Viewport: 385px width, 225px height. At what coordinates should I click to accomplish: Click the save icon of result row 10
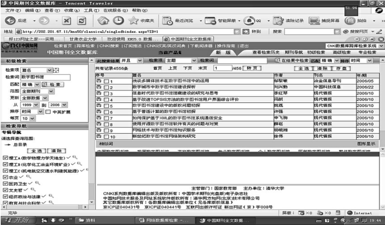point(99,136)
